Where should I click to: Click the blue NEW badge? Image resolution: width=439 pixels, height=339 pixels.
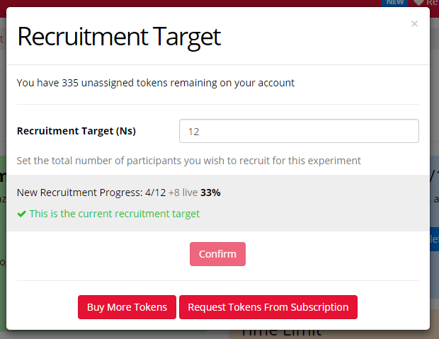pos(394,3)
